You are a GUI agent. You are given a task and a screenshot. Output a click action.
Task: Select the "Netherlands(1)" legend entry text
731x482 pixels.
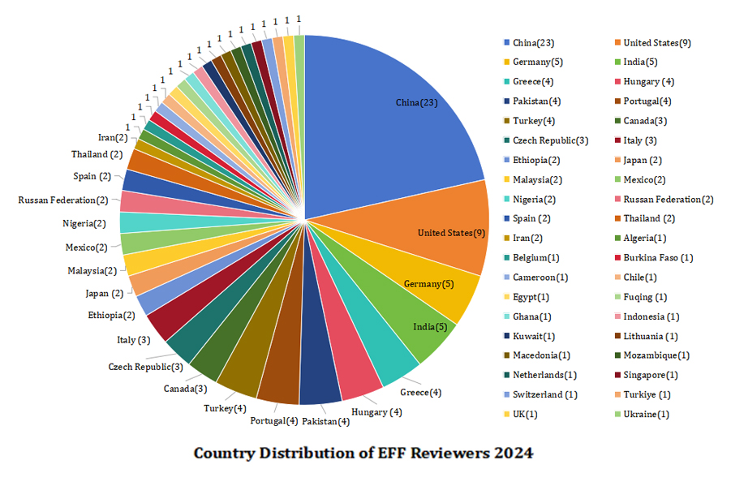tap(544, 375)
